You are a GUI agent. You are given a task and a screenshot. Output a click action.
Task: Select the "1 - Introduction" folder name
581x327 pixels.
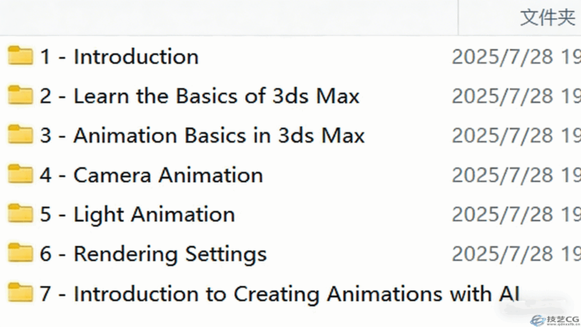point(119,57)
